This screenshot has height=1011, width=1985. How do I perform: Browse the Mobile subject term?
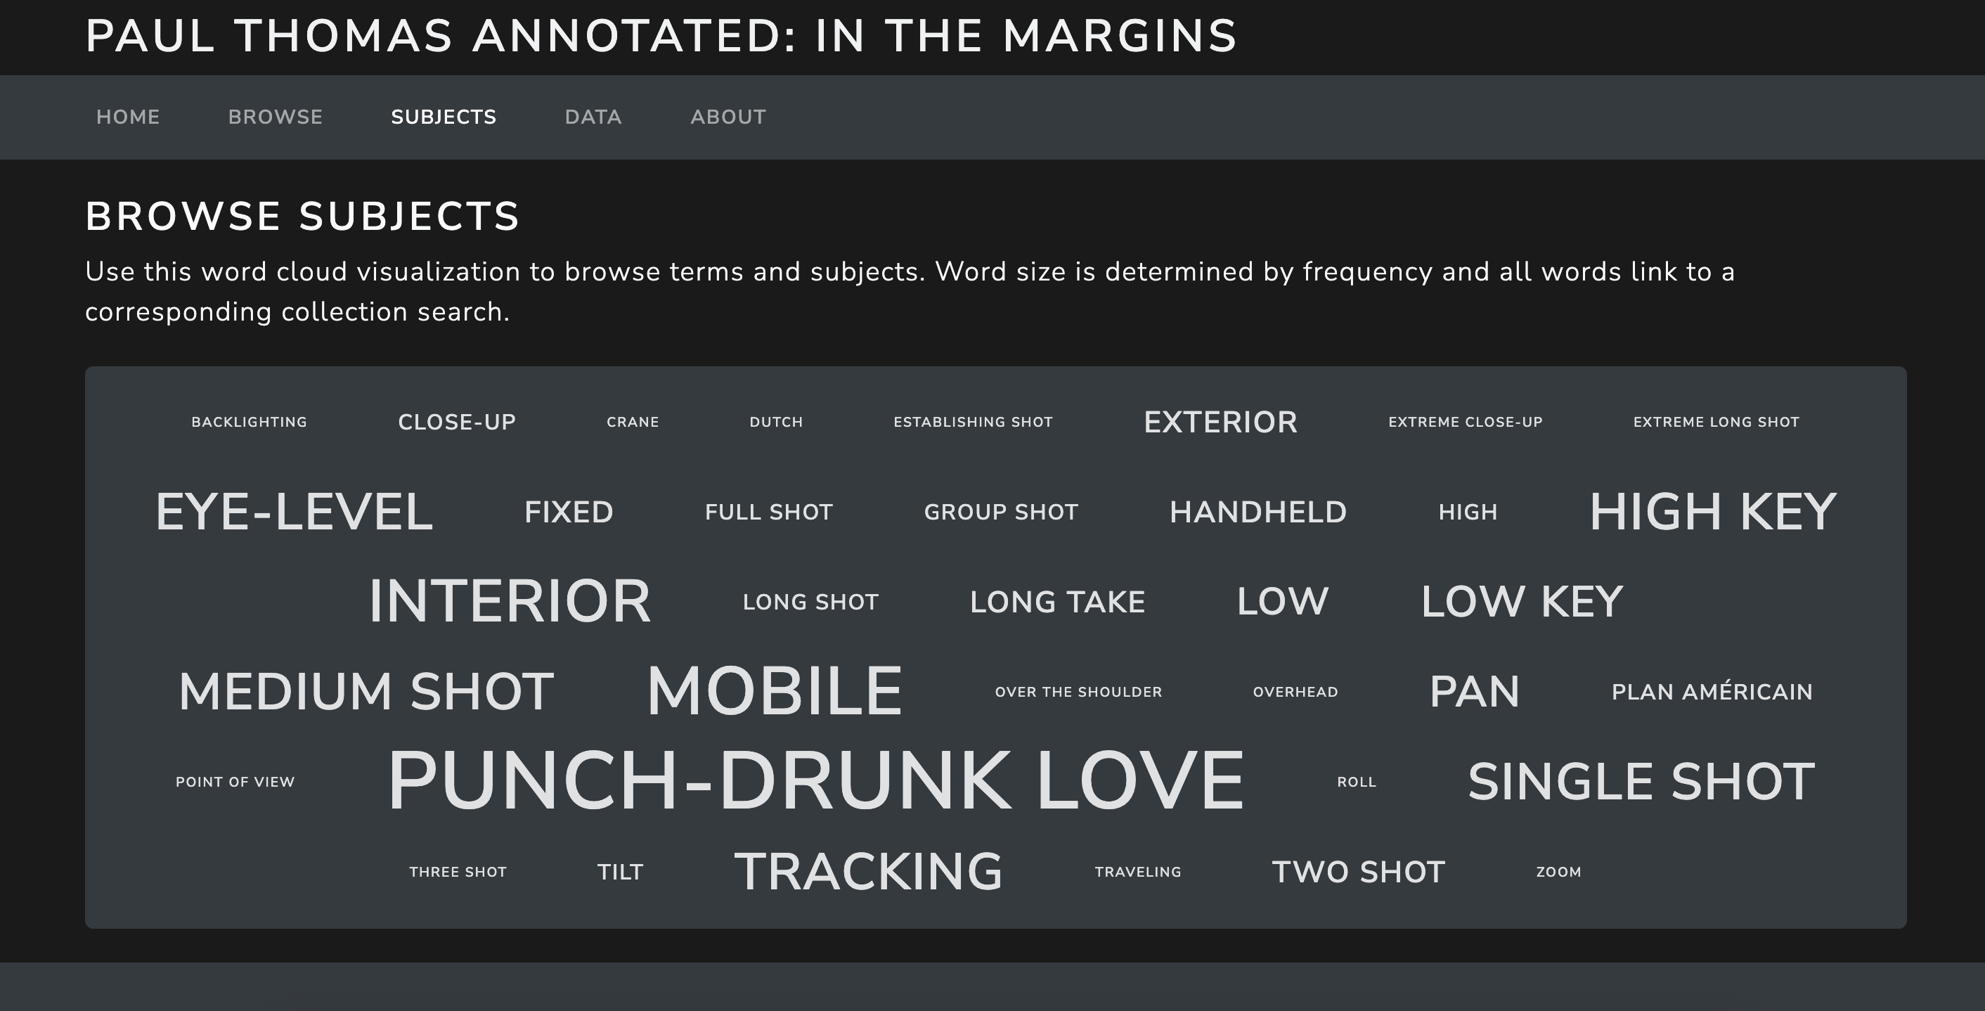point(774,691)
